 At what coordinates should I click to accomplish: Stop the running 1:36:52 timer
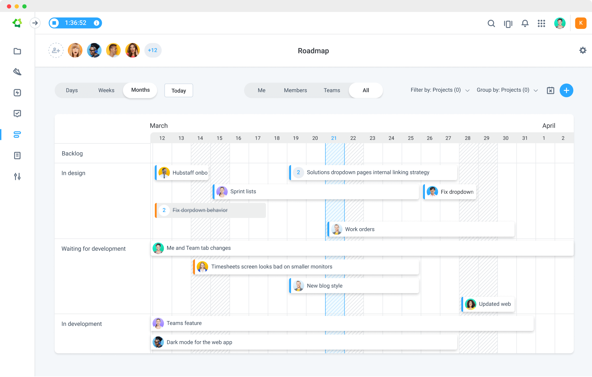pyautogui.click(x=54, y=23)
